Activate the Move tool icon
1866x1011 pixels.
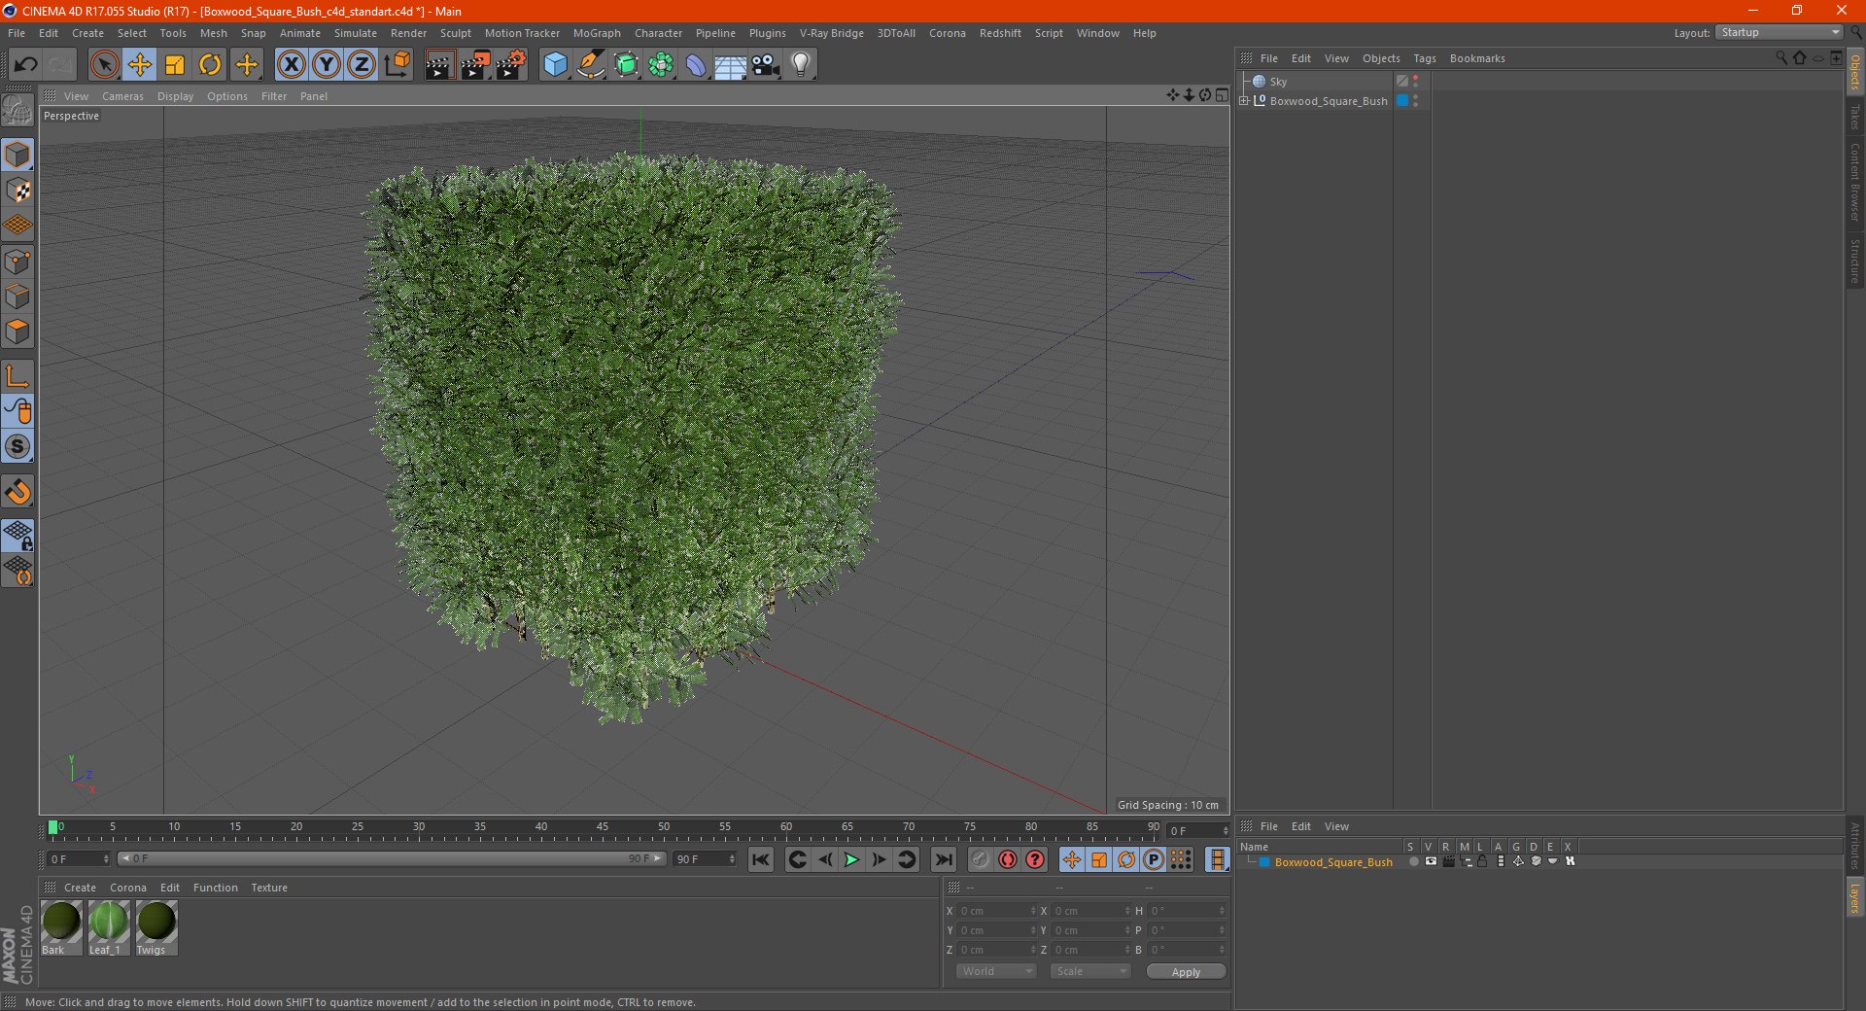click(140, 65)
